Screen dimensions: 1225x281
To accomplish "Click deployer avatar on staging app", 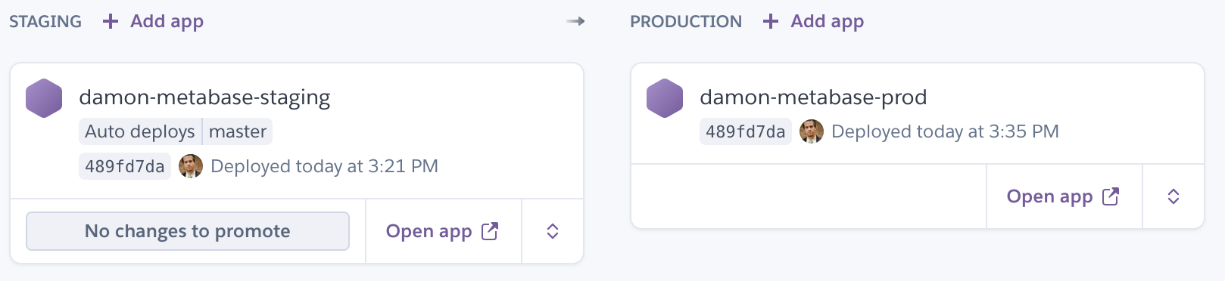I will pos(191,166).
